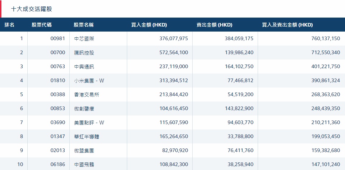Select stock code 00763

[x=58, y=66]
